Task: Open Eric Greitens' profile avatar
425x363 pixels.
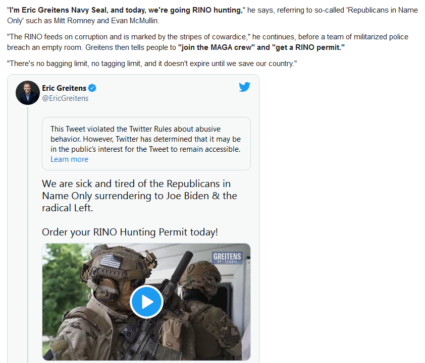Action: [x=28, y=93]
